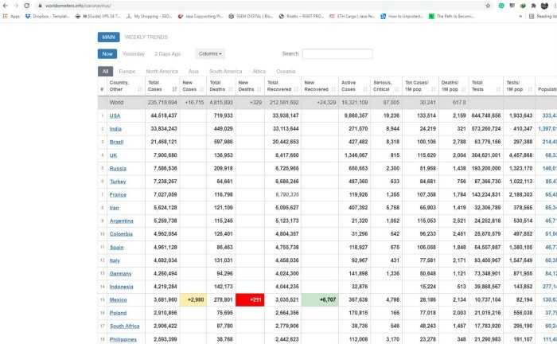Open the My Shopping bookmark
This screenshot has height=344, width=557.
(150, 17)
